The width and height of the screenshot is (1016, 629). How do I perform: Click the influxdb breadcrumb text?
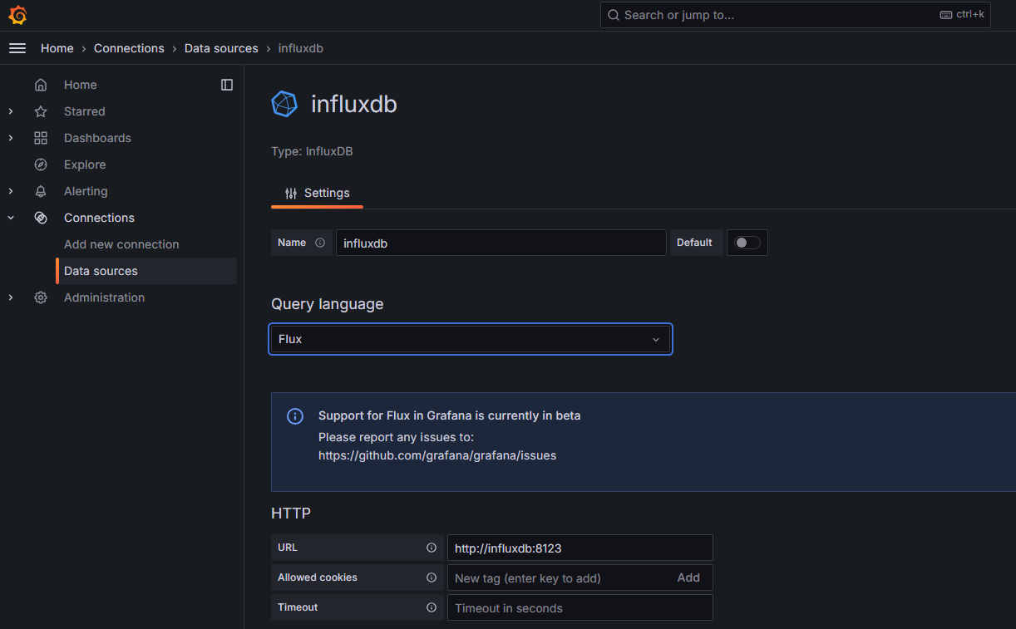click(301, 48)
